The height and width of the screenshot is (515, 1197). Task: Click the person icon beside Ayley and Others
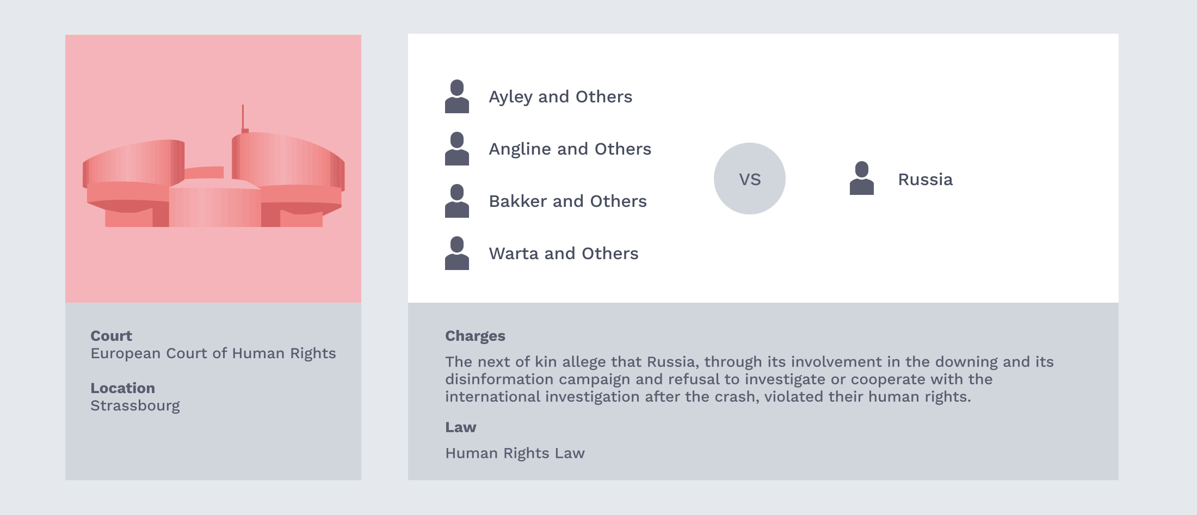(457, 96)
